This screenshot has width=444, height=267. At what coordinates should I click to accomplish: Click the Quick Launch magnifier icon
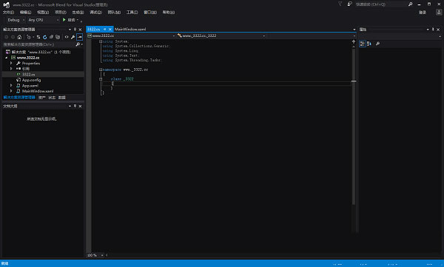(410, 4)
